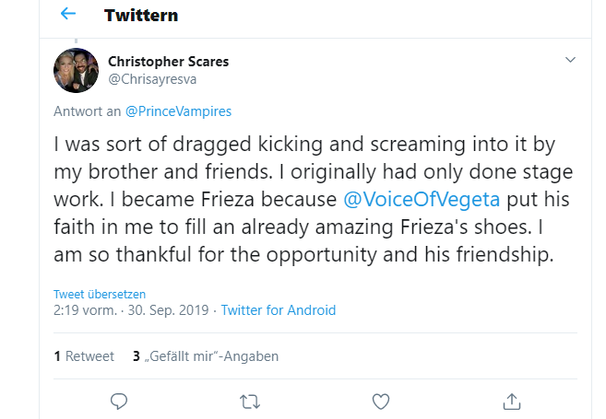The image size is (606, 419).
Task: Click the Twittern page heading
Action: coord(141,16)
